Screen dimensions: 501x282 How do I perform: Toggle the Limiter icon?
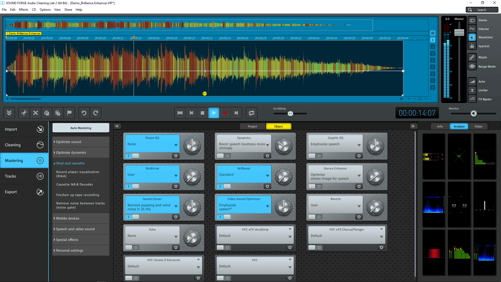click(472, 90)
